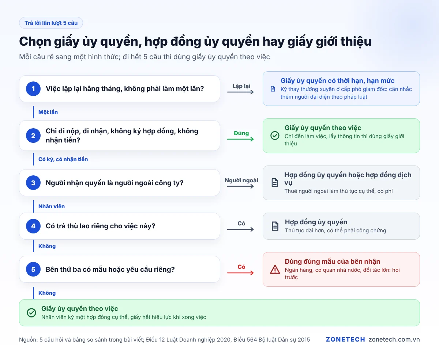The image size is (439, 358).
Task: Click question 'Bên thứ ba có mẫu hoặc yêu cầu riêng?'
Action: tap(119, 269)
